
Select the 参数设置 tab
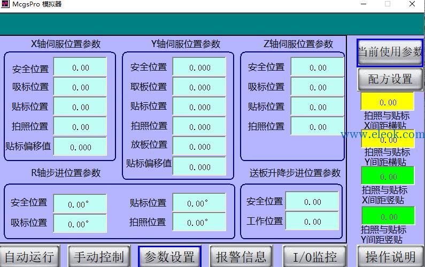click(169, 256)
